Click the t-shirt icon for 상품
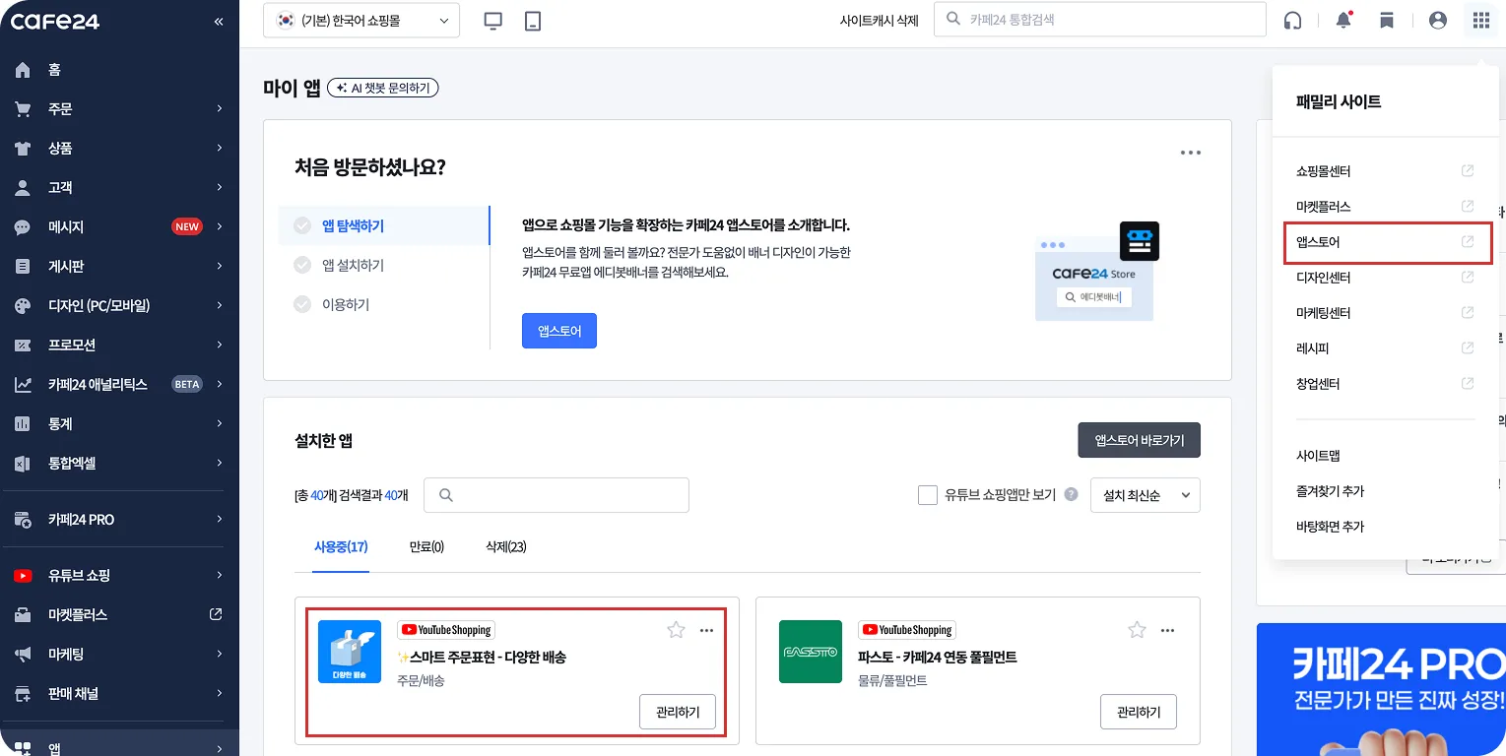The height and width of the screenshot is (756, 1506). (x=23, y=149)
